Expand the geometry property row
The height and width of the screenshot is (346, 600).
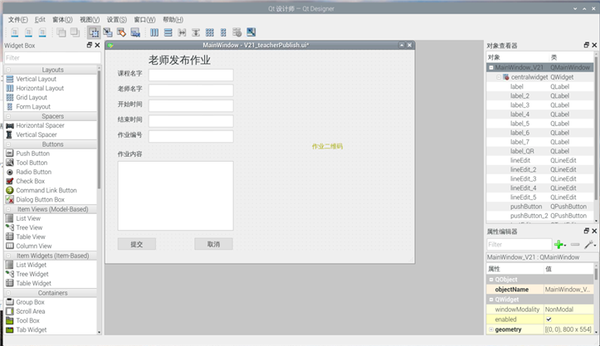click(491, 329)
